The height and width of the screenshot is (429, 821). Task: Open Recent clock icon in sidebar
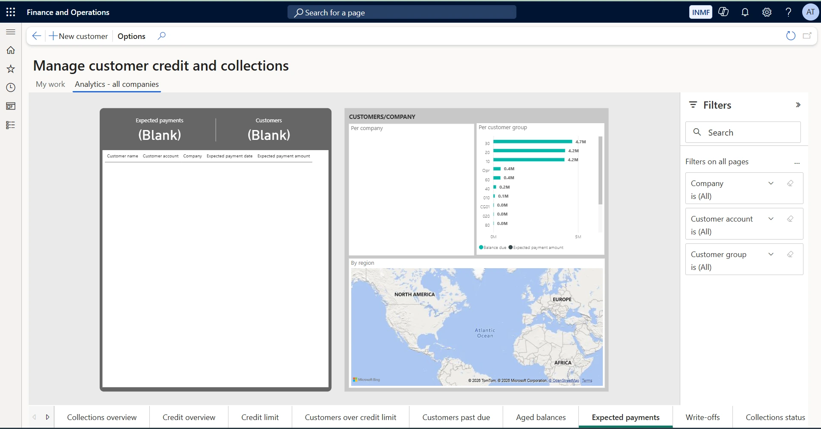tap(11, 88)
